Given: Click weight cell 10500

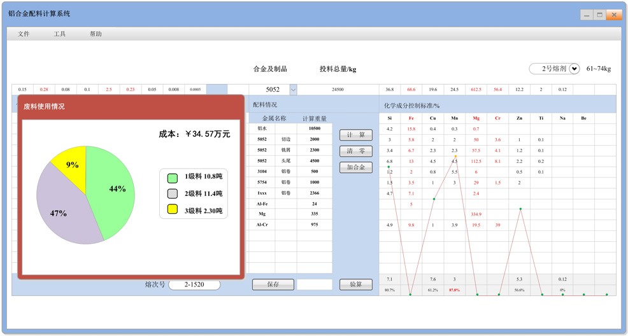Looking at the screenshot, I should tap(315, 129).
